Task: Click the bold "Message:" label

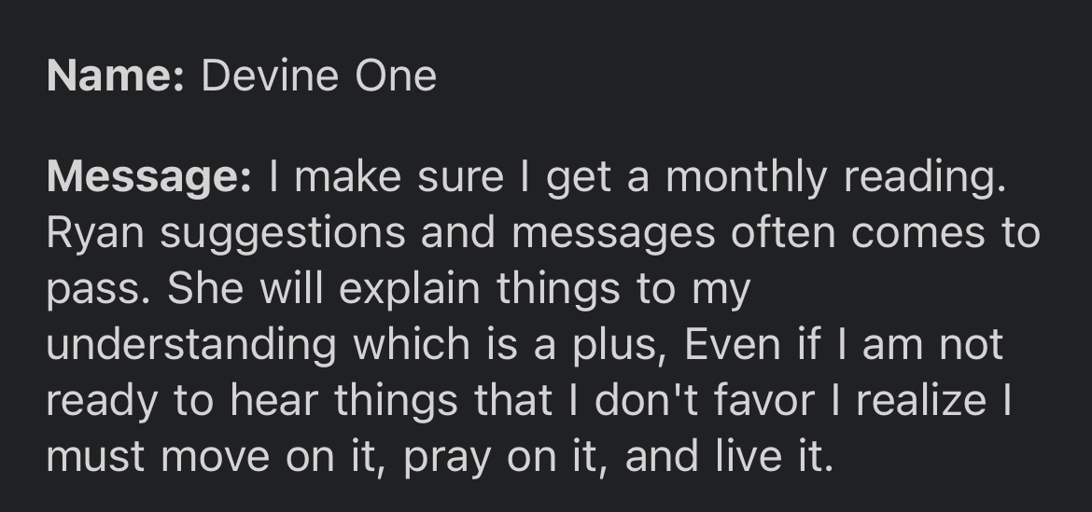Action: tap(149, 177)
